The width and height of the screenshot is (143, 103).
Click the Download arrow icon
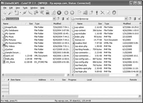click(x=66, y=13)
